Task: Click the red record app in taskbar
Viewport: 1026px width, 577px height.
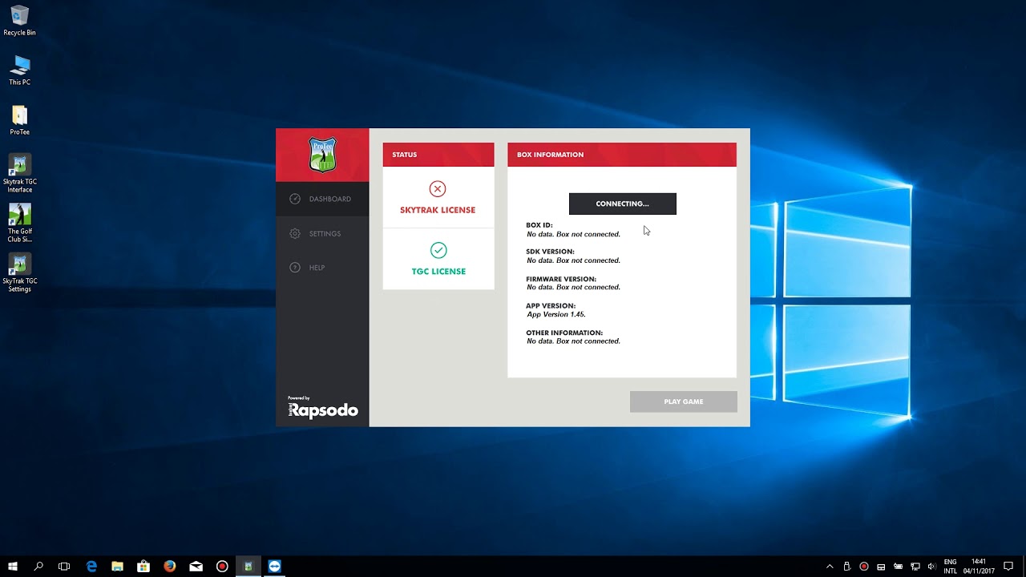Action: 222,566
